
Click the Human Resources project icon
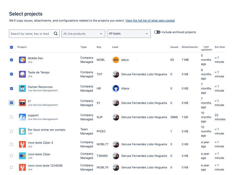point(22,88)
